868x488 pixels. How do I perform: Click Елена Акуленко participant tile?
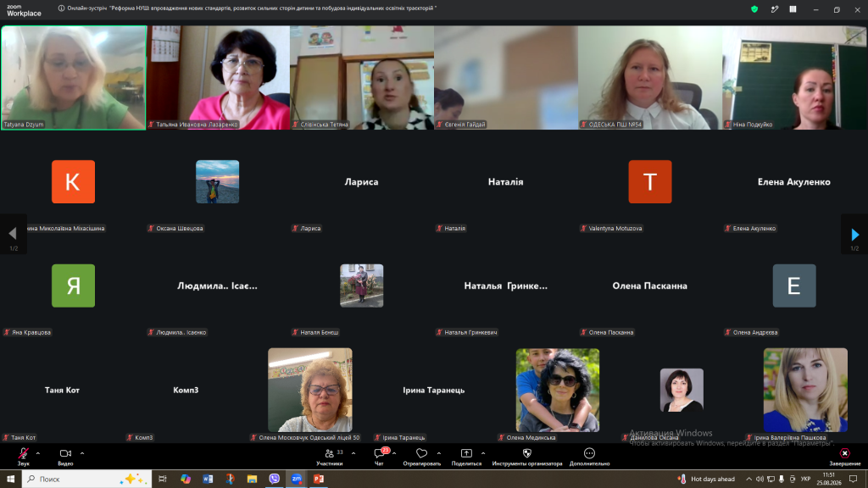pyautogui.click(x=793, y=181)
